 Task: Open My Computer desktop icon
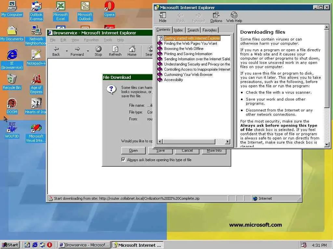click(x=12, y=9)
